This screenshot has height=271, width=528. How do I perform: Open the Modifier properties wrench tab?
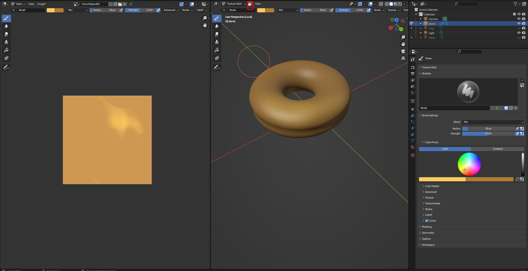(413, 115)
